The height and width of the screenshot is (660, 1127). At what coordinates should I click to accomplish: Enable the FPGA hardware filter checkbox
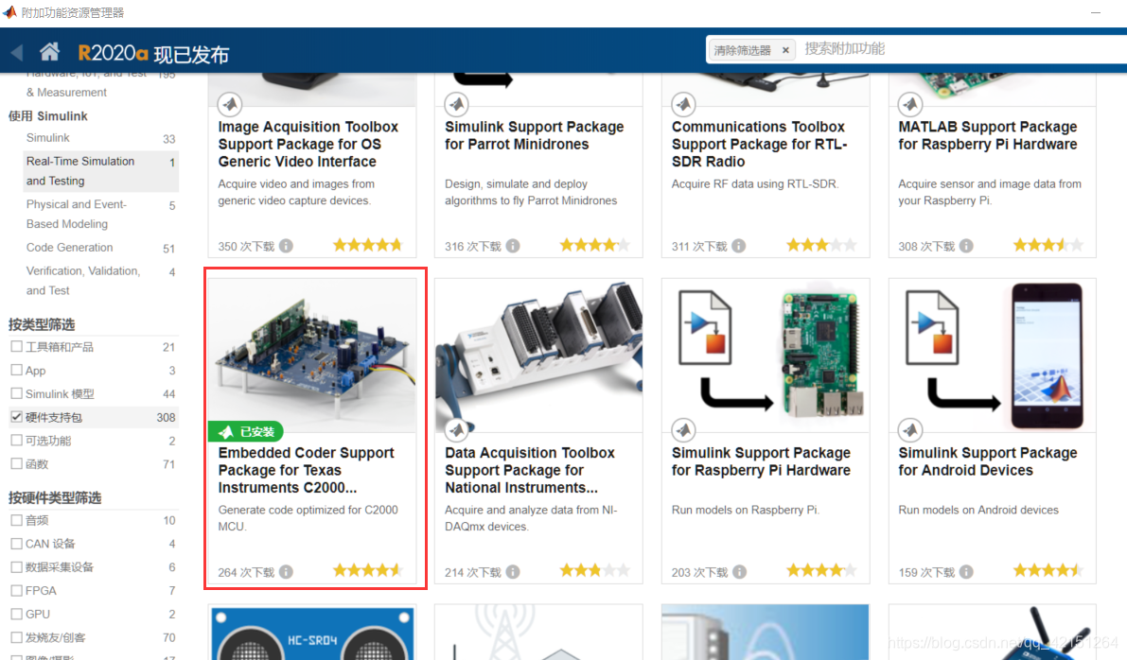16,590
